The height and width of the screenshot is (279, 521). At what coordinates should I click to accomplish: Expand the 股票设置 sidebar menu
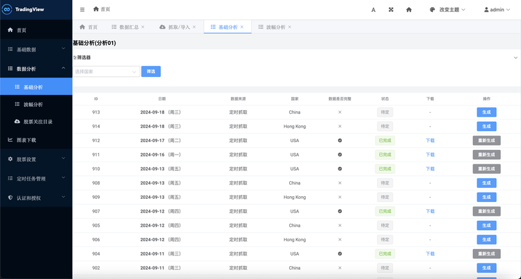(63, 158)
